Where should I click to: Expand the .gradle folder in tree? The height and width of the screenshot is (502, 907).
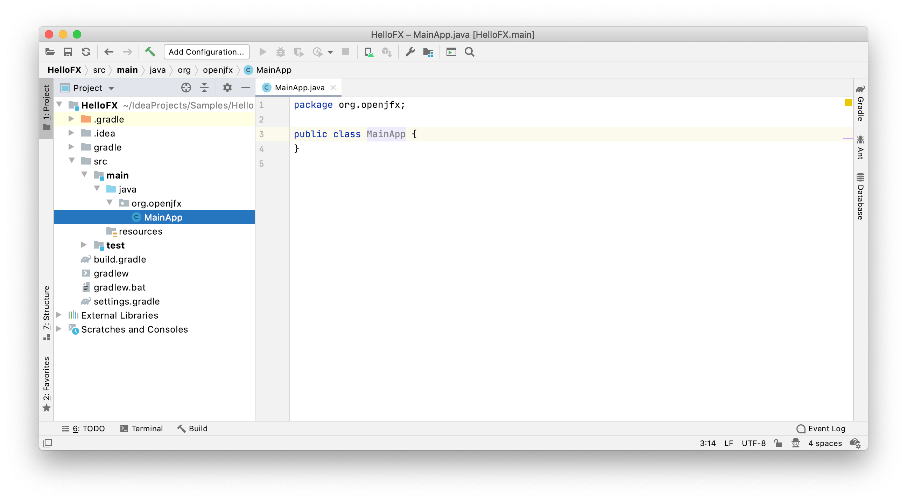click(x=71, y=119)
